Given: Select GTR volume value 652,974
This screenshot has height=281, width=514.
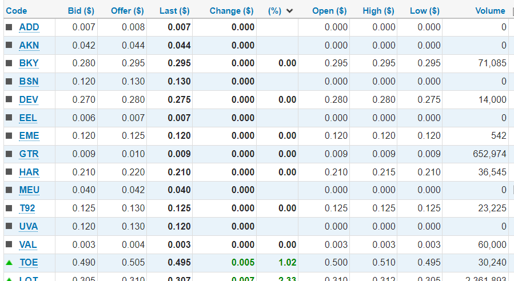Looking at the screenshot, I should 490,154.
